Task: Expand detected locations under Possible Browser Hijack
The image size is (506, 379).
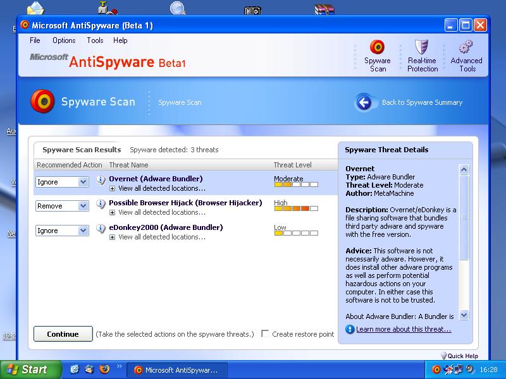Action: pyautogui.click(x=112, y=213)
